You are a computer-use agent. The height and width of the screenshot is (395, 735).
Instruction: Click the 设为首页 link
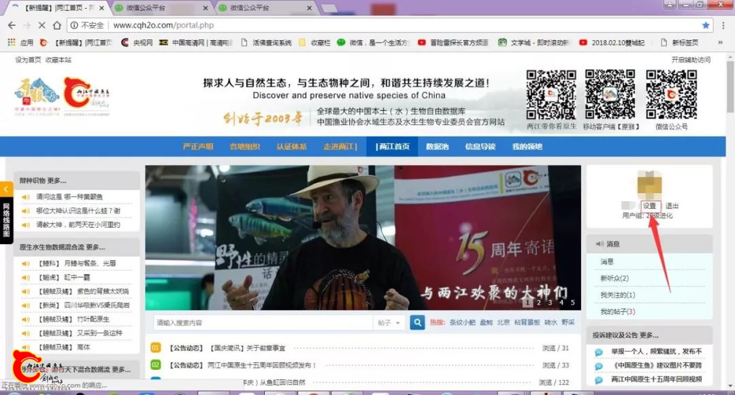tap(28, 60)
